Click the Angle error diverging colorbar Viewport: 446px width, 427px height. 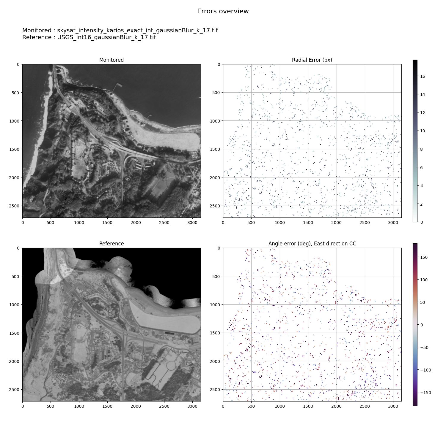[x=415, y=324]
